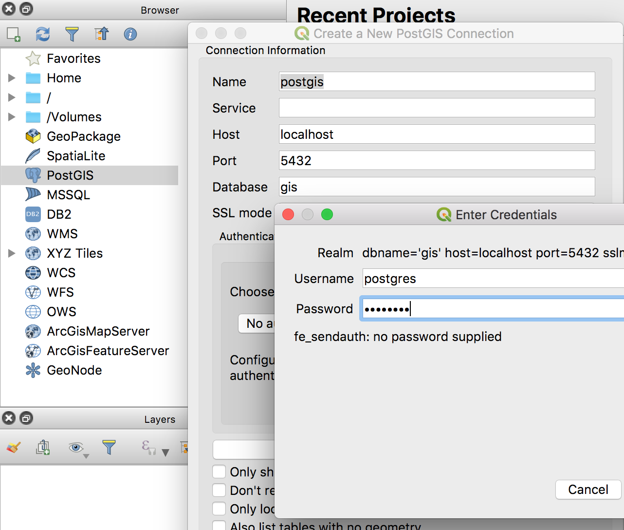Screen dimensions: 624x530
Task: Expand the XYZ Tiles node
Action: pos(12,253)
